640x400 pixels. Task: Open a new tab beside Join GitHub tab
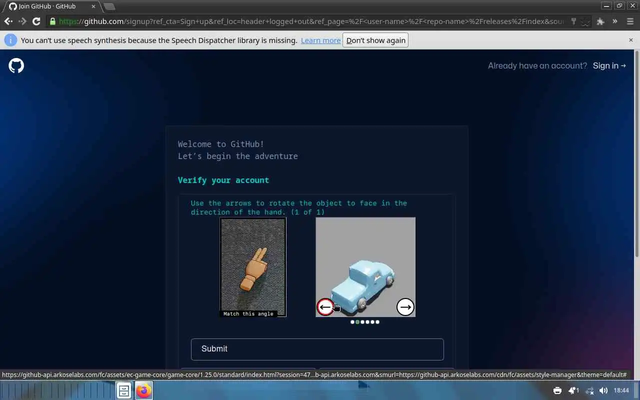pyautogui.click(x=109, y=6)
